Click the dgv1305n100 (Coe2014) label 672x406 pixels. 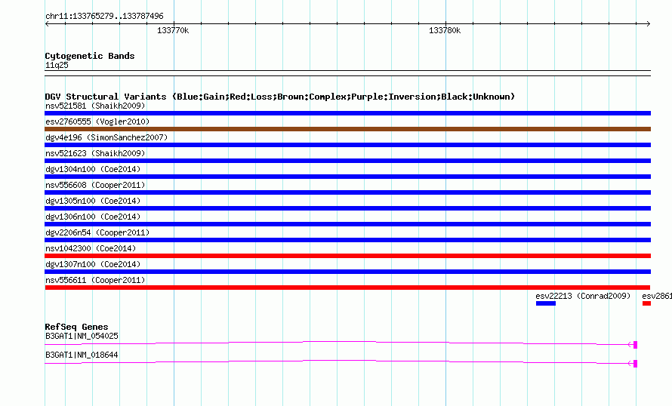[x=93, y=201]
